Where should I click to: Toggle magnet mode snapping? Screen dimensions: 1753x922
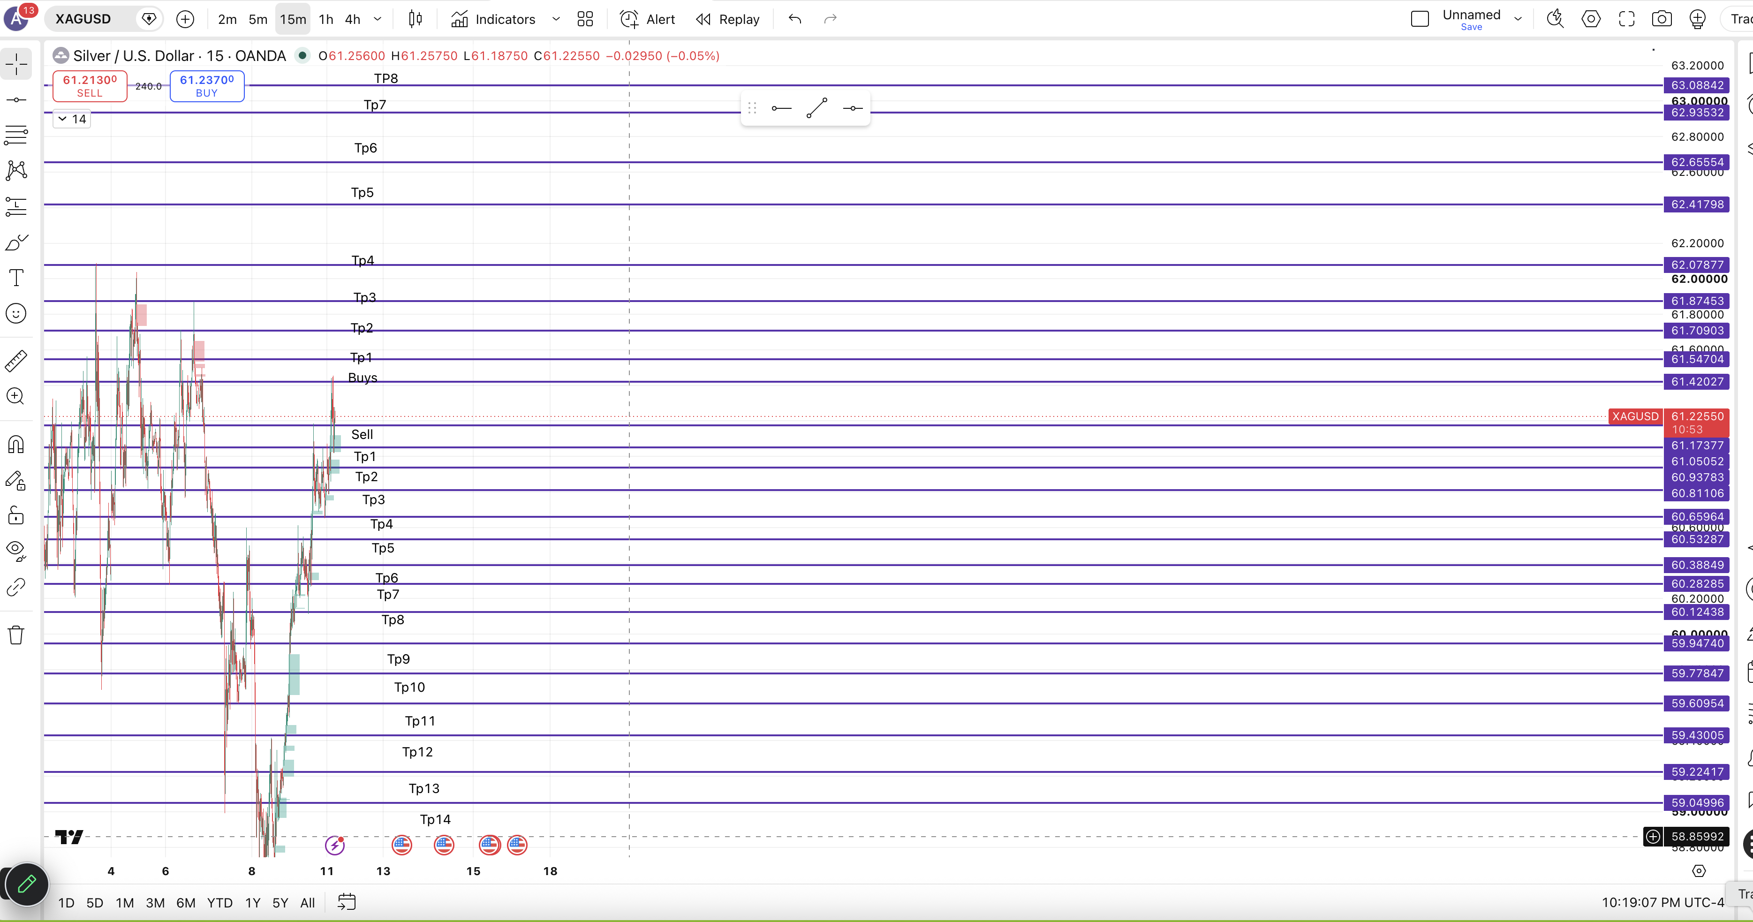pos(16,444)
